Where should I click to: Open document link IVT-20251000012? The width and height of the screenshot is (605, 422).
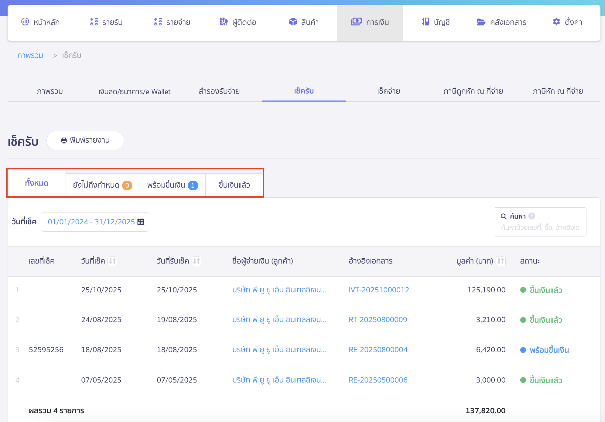coord(378,290)
